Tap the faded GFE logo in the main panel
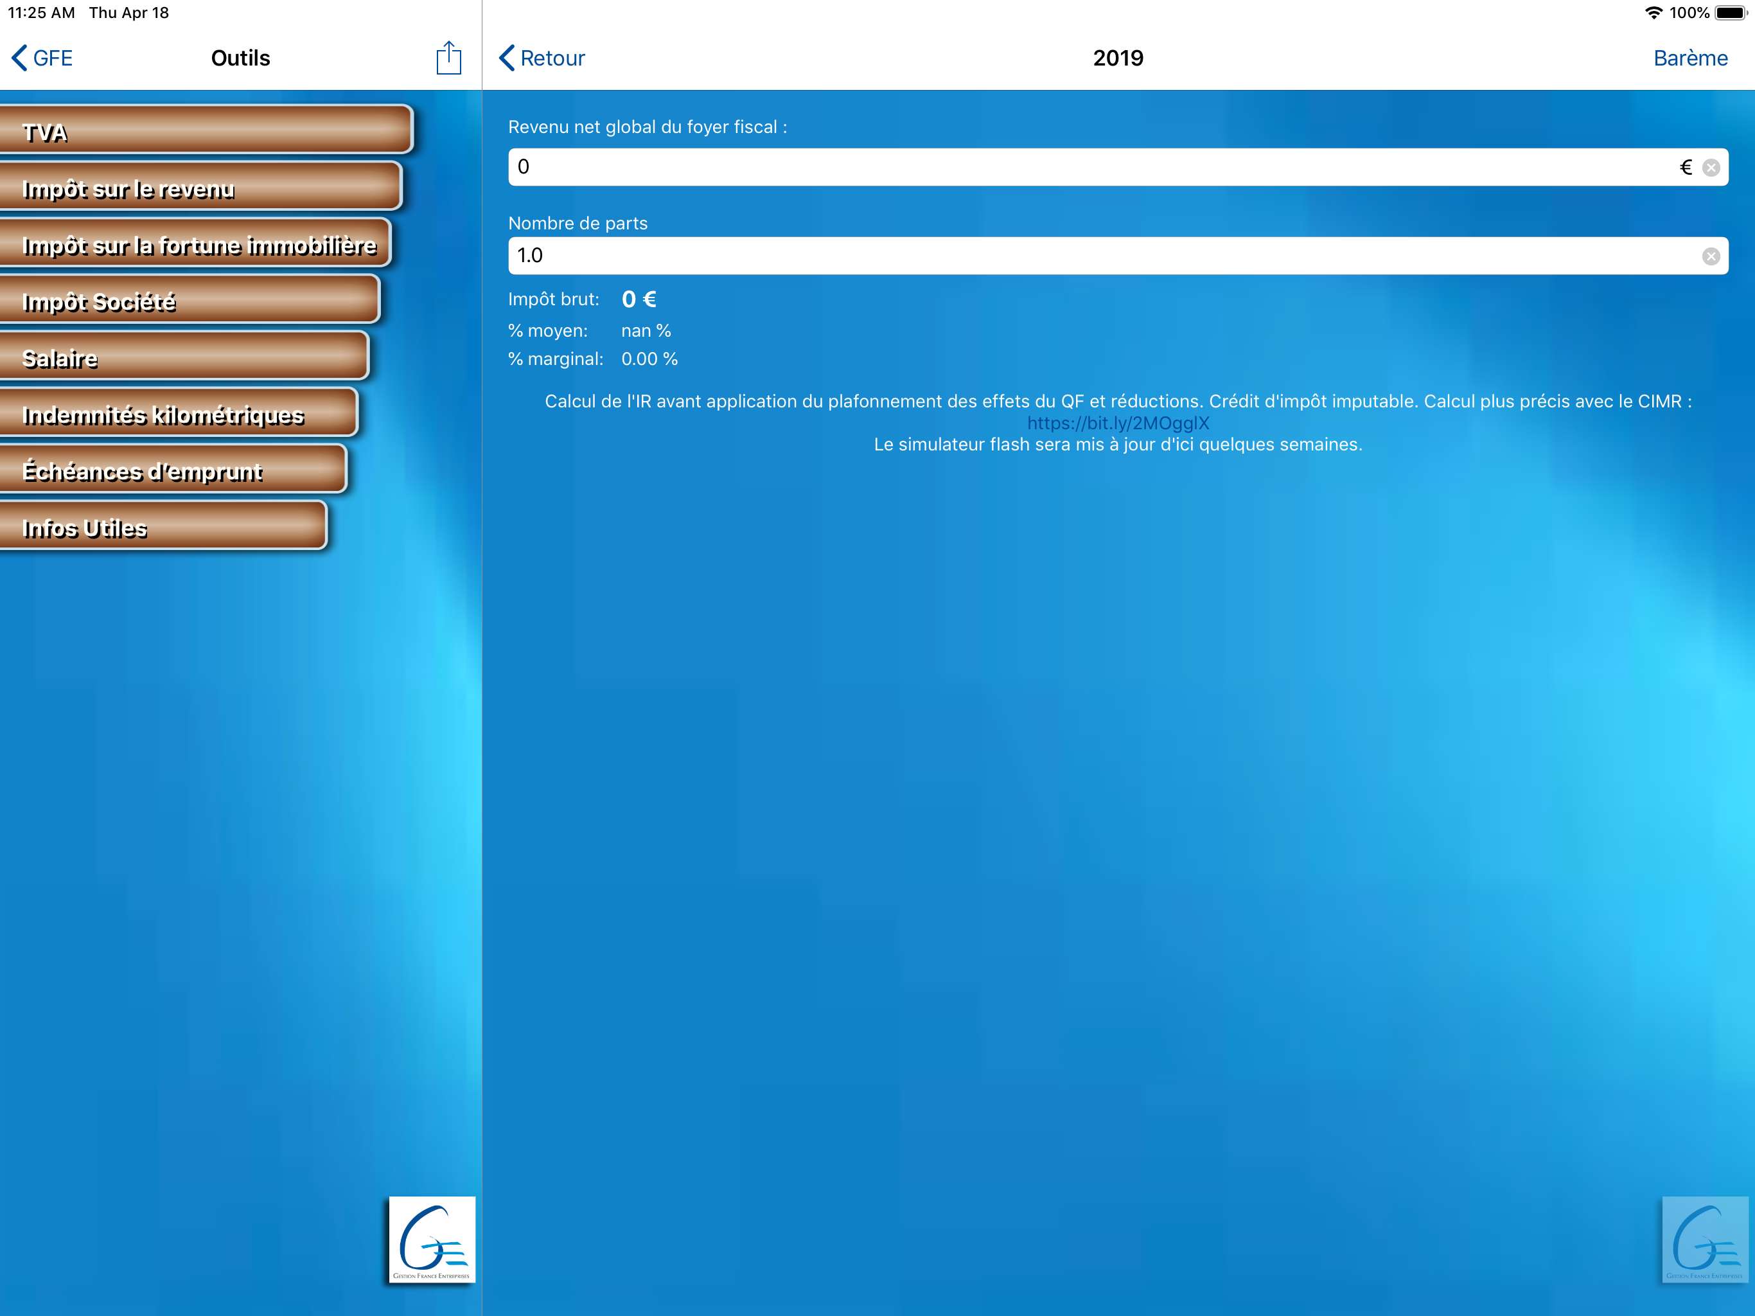The height and width of the screenshot is (1316, 1755). pyautogui.click(x=1705, y=1239)
